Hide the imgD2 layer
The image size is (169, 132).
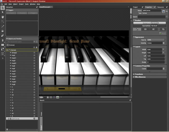34,63
